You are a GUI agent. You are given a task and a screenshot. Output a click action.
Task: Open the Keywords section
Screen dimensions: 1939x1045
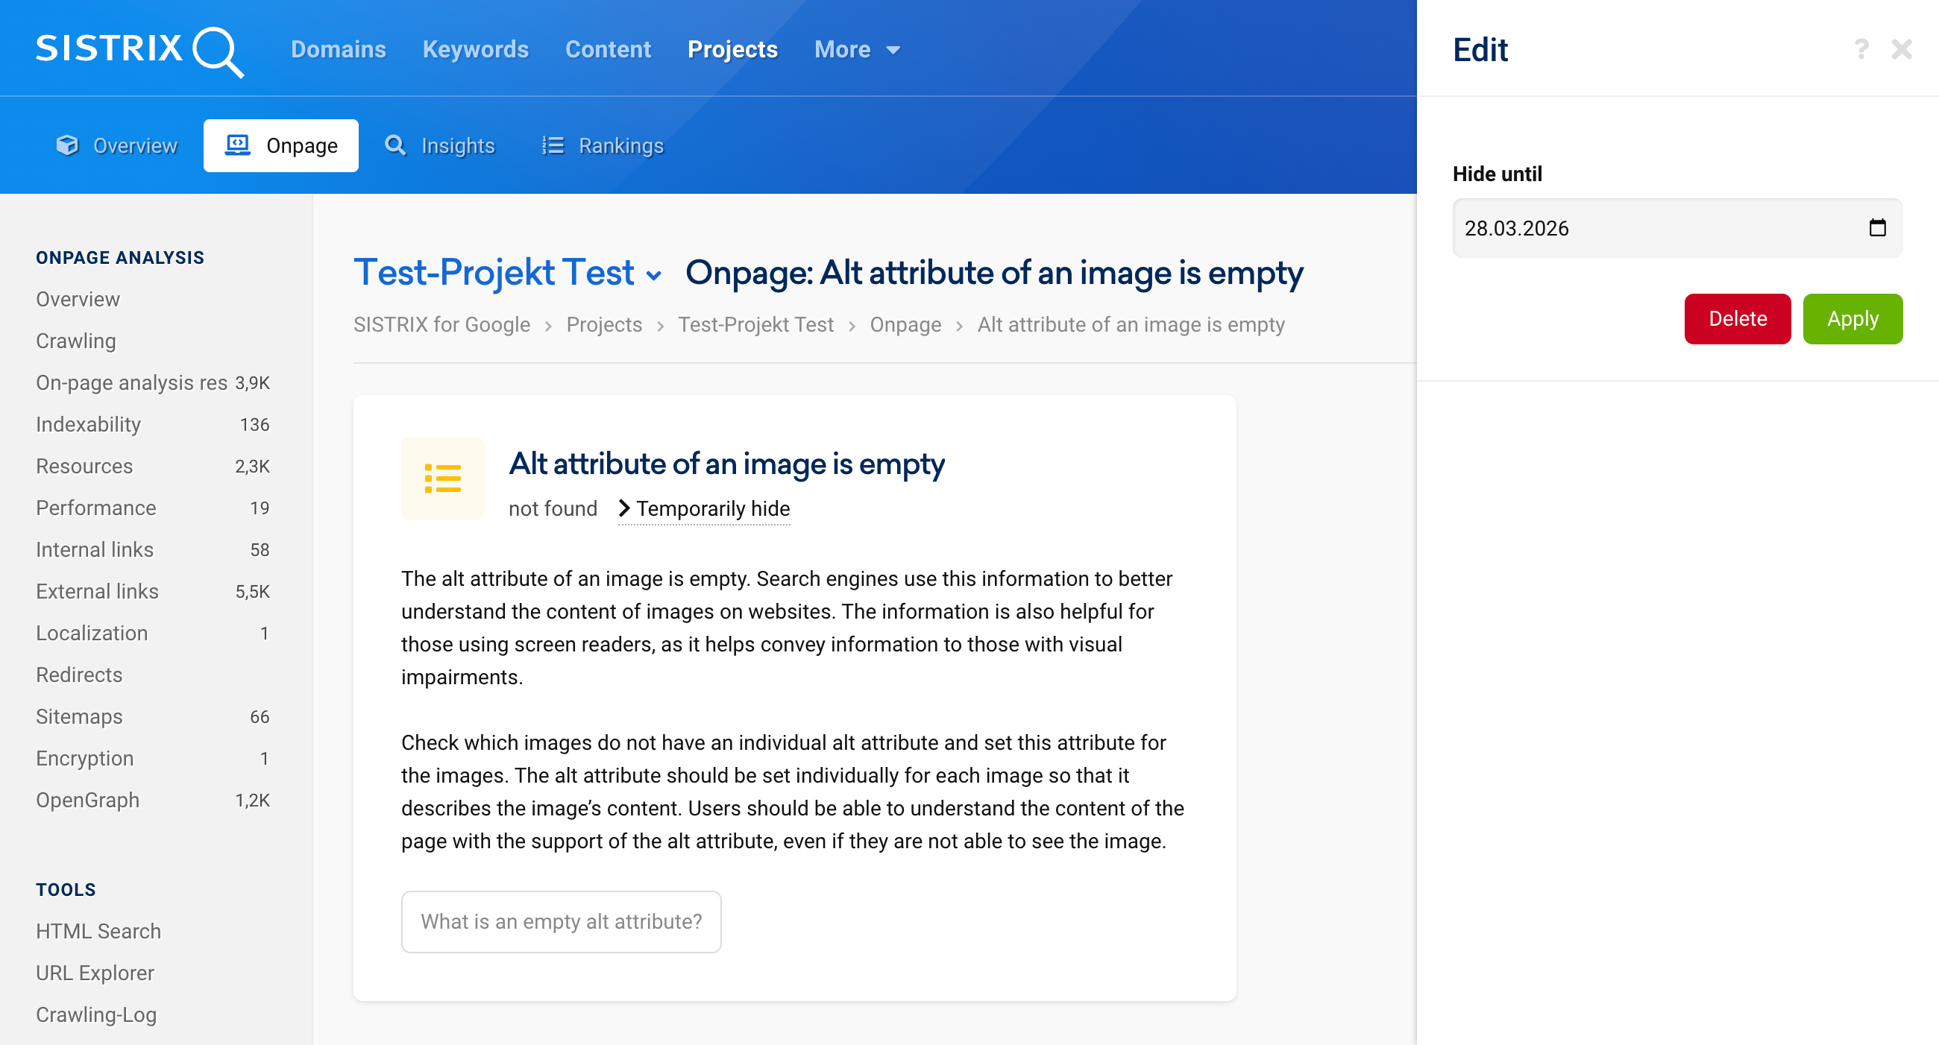475,48
